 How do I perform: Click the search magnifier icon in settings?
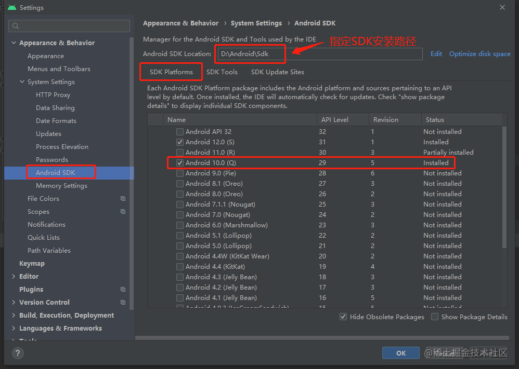[x=16, y=26]
